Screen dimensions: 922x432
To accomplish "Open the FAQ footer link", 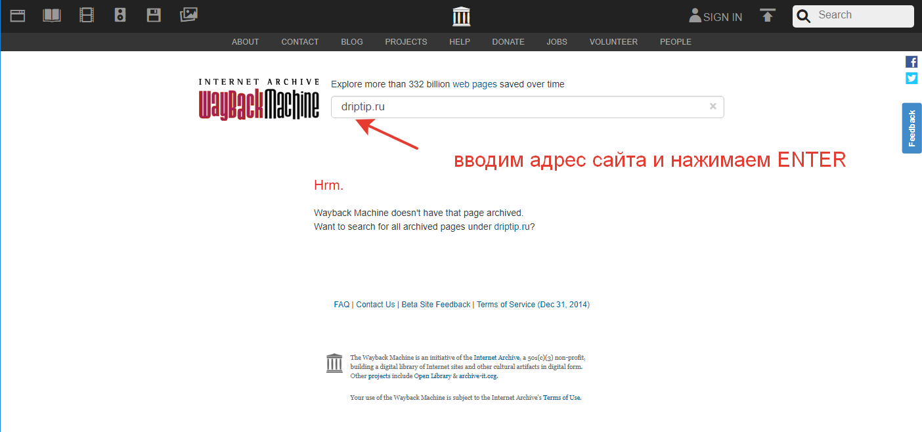I will pos(341,305).
